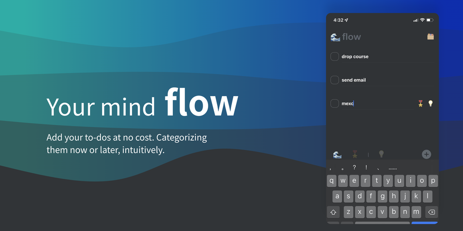Tap the flow app title

tap(351, 37)
